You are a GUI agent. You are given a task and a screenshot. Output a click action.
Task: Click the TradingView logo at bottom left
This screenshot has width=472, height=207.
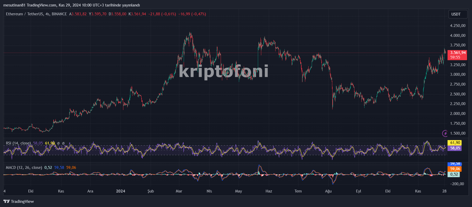coord(18,202)
